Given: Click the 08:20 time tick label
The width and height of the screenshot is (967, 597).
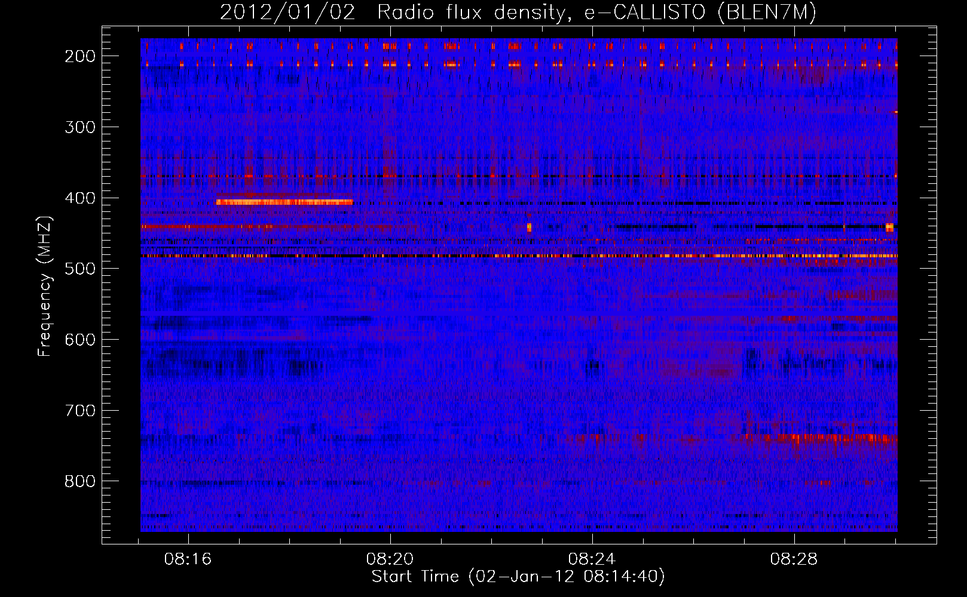Looking at the screenshot, I should pos(390,559).
